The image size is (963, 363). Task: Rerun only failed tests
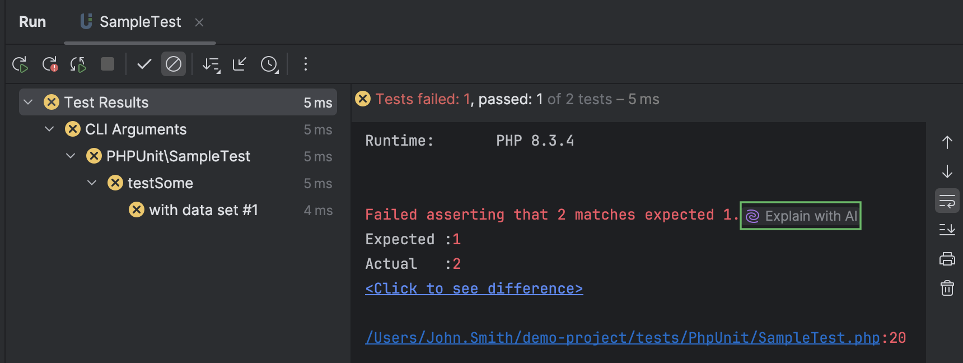50,64
